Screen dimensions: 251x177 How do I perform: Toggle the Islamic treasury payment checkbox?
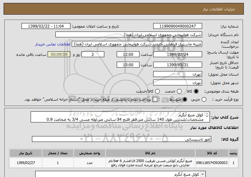155,99
